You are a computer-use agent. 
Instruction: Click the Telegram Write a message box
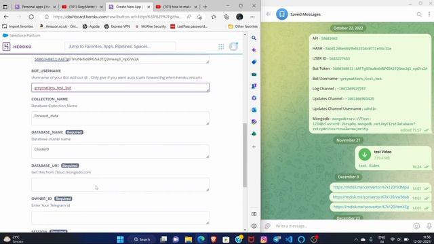[341, 226]
